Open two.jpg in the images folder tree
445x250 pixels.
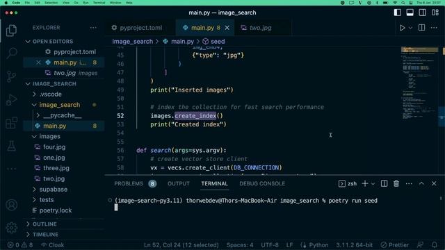[64, 179]
